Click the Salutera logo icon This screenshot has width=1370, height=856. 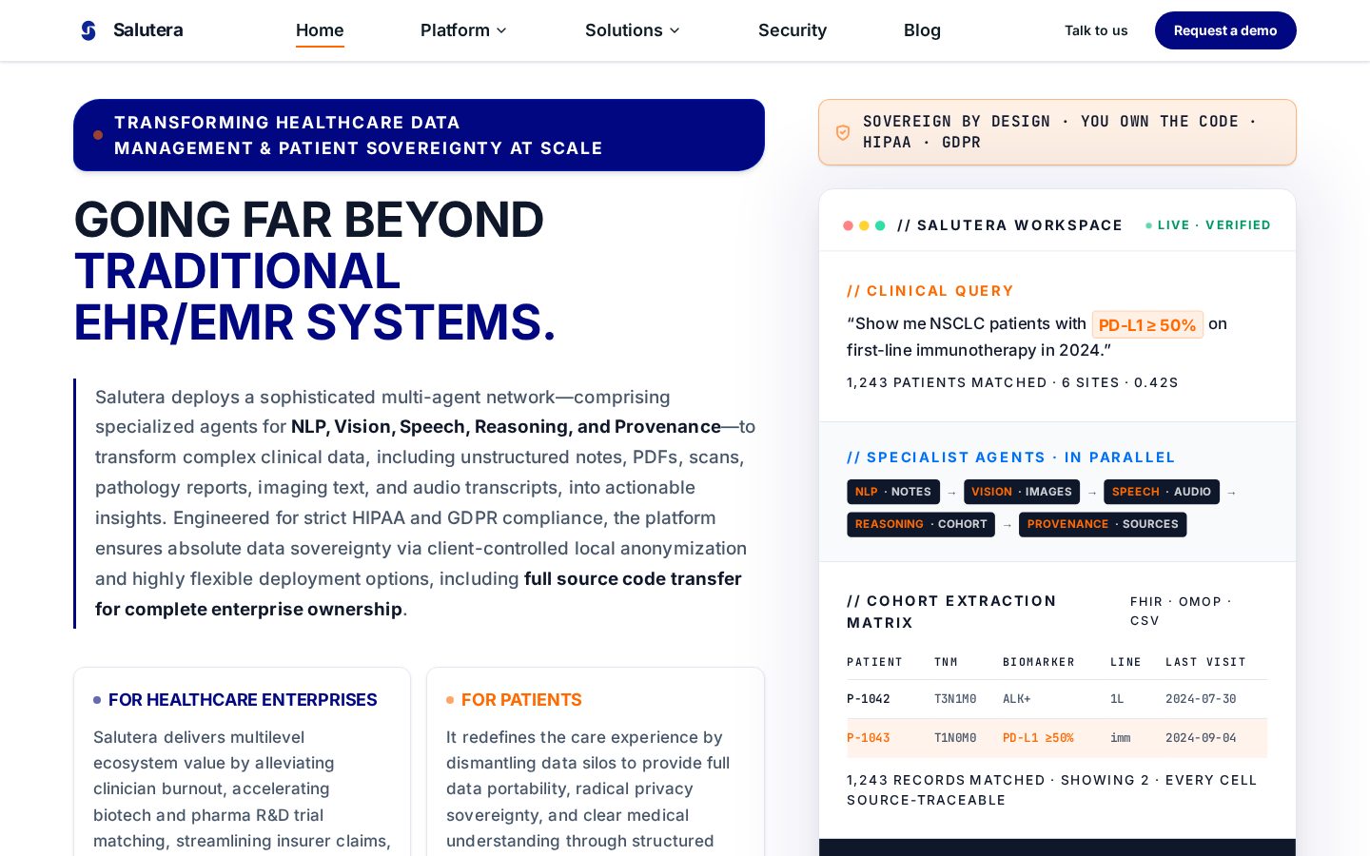88,30
